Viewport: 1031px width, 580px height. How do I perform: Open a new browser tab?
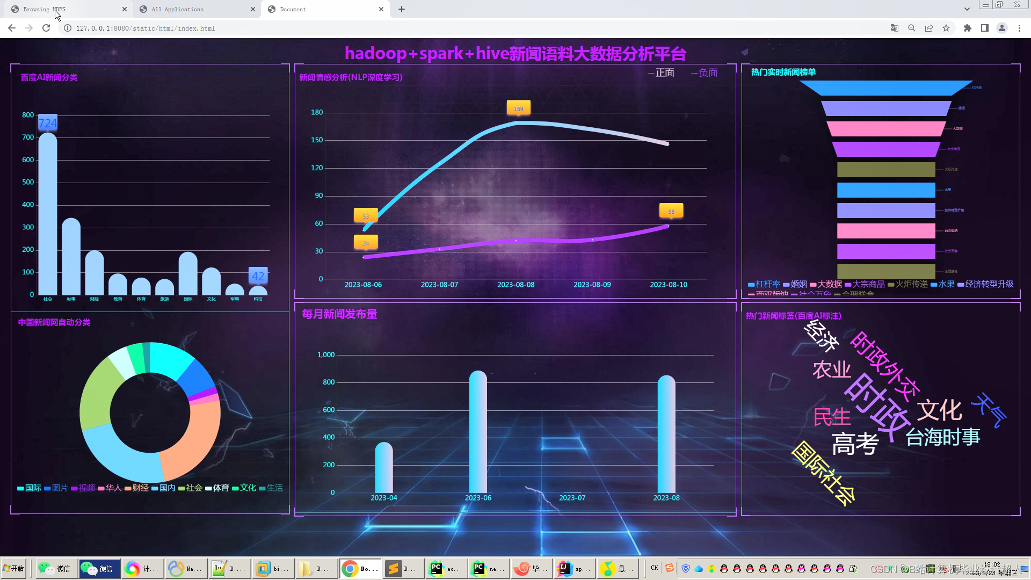pyautogui.click(x=402, y=9)
